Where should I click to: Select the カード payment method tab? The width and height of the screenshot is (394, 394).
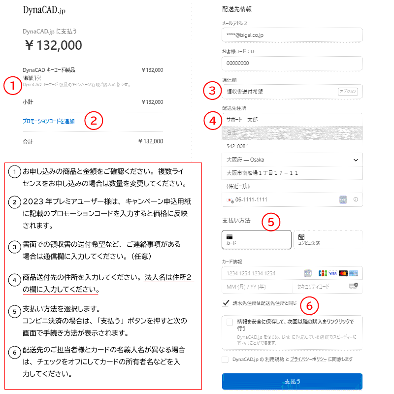click(x=257, y=240)
